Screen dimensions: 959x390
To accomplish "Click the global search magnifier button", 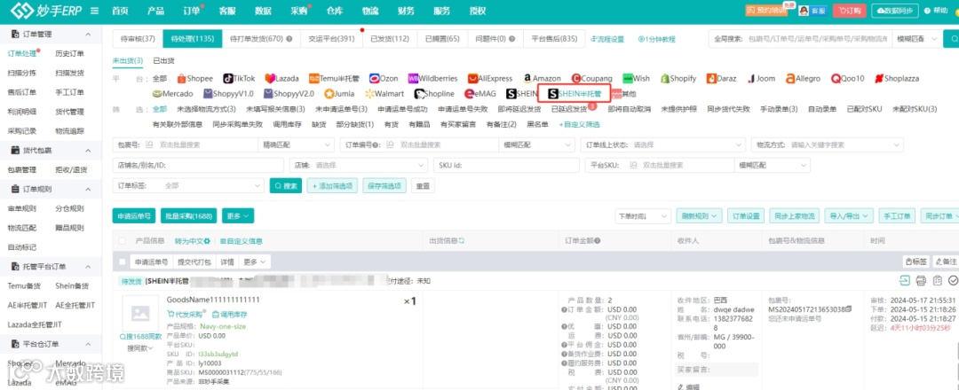I will [952, 39].
